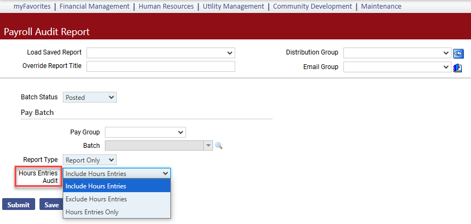Click the Batch search magnifier icon
Screen dimensions: 471x224
click(219, 146)
